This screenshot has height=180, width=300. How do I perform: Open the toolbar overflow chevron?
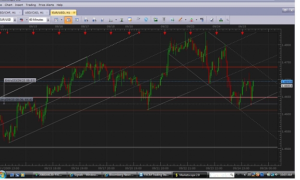228,20
